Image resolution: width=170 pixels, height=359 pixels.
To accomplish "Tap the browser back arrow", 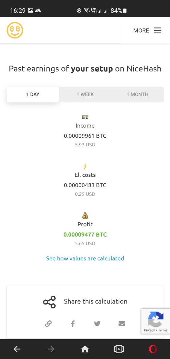I will [x=17, y=349].
